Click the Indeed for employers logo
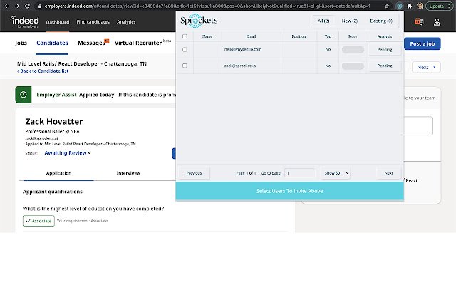Viewport: 456px width, 285px height. tap(25, 22)
